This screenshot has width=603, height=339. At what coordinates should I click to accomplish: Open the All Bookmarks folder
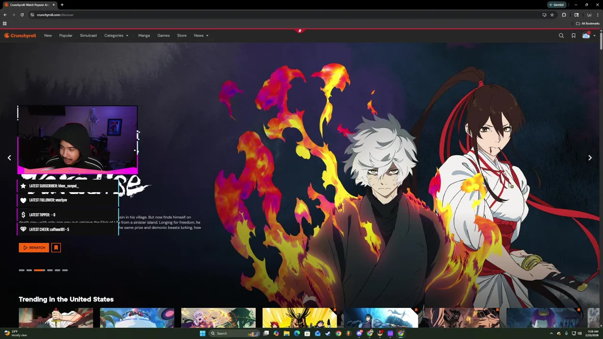coord(587,24)
